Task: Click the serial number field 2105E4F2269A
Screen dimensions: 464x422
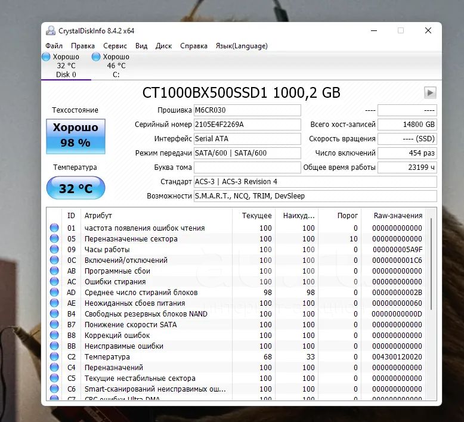Action: pos(248,125)
